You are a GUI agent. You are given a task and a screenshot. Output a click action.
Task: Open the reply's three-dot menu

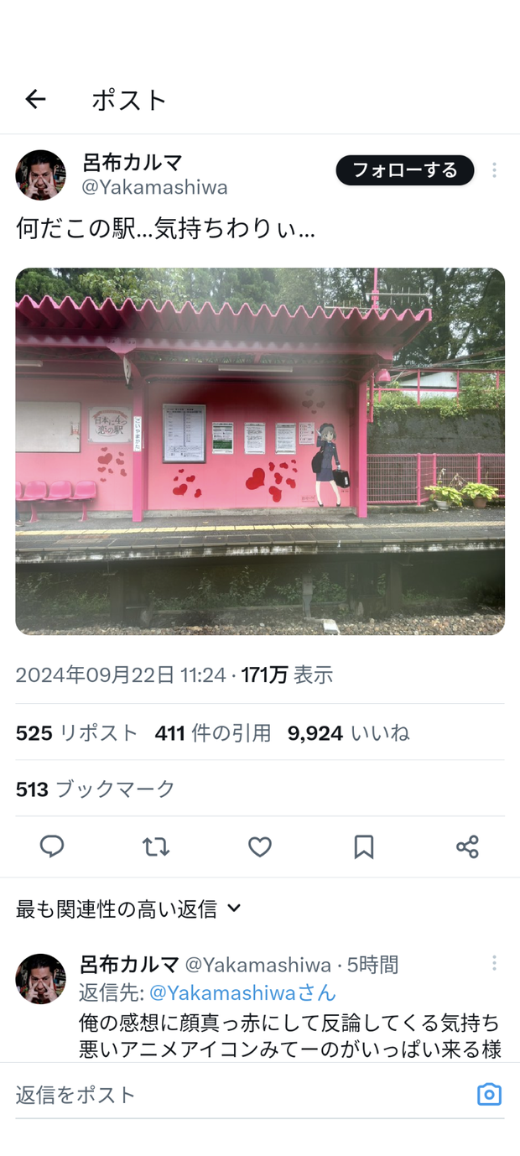494,963
